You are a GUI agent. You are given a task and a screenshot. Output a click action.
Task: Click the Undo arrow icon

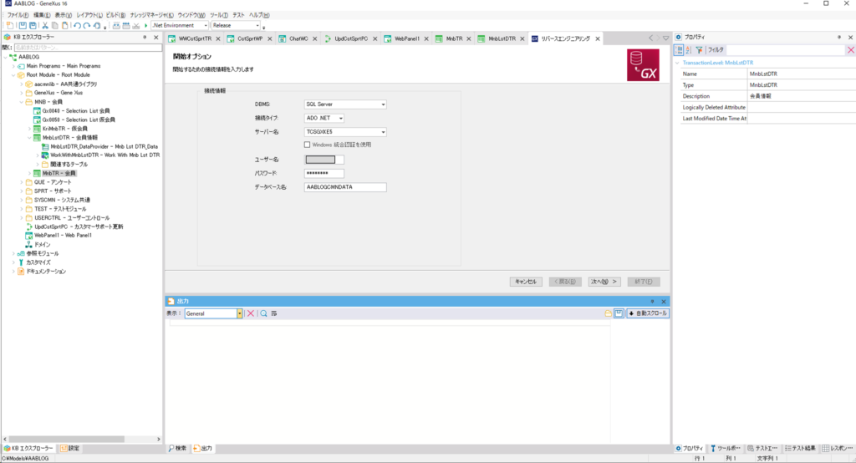[77, 26]
